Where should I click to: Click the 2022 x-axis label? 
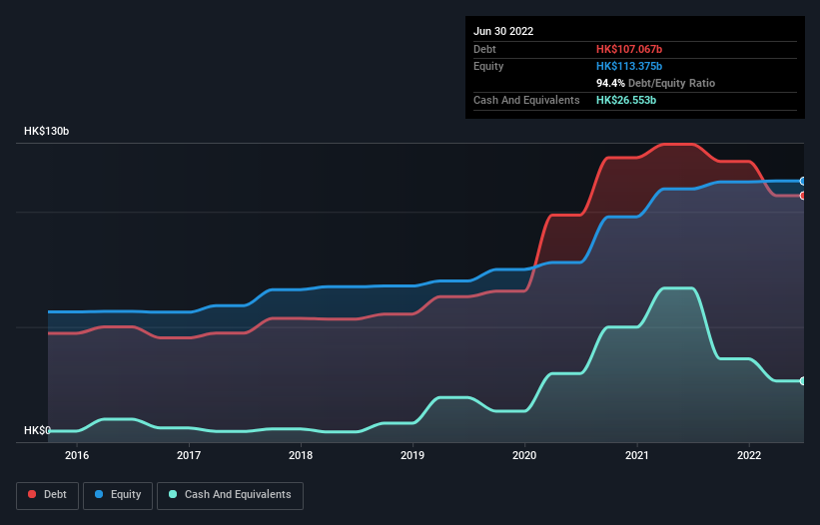pos(749,455)
